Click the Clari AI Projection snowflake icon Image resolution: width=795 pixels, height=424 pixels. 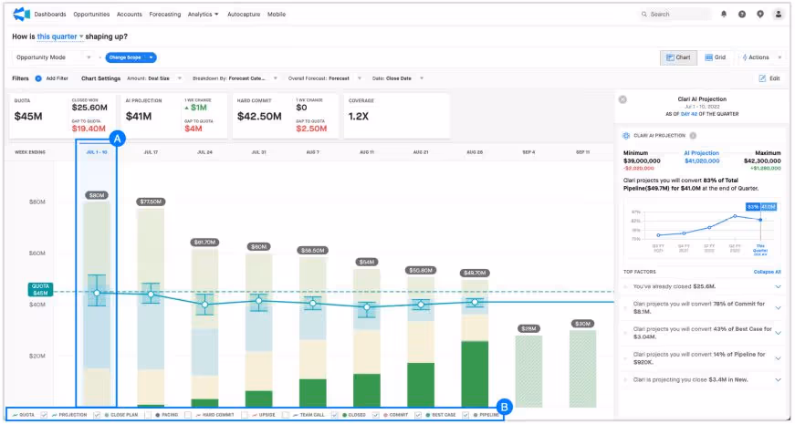pos(626,136)
